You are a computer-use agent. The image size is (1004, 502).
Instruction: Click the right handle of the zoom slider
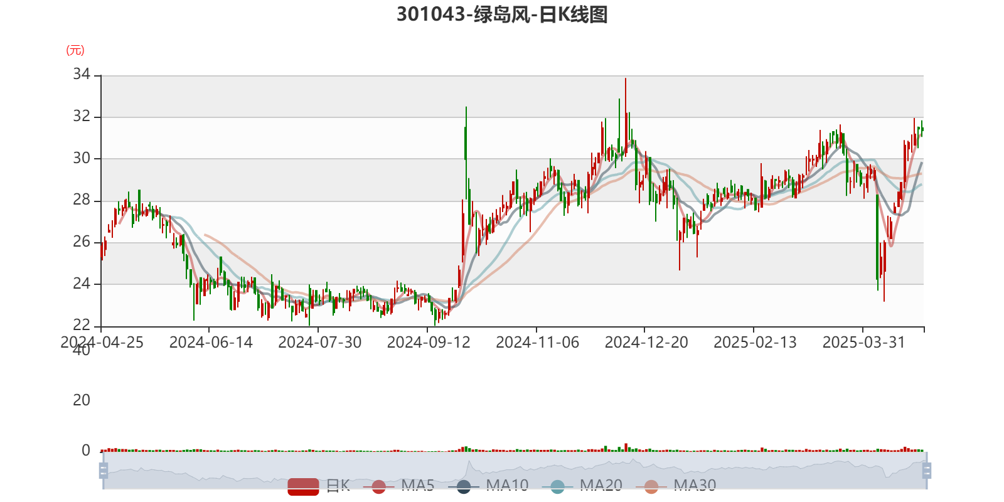[927, 471]
